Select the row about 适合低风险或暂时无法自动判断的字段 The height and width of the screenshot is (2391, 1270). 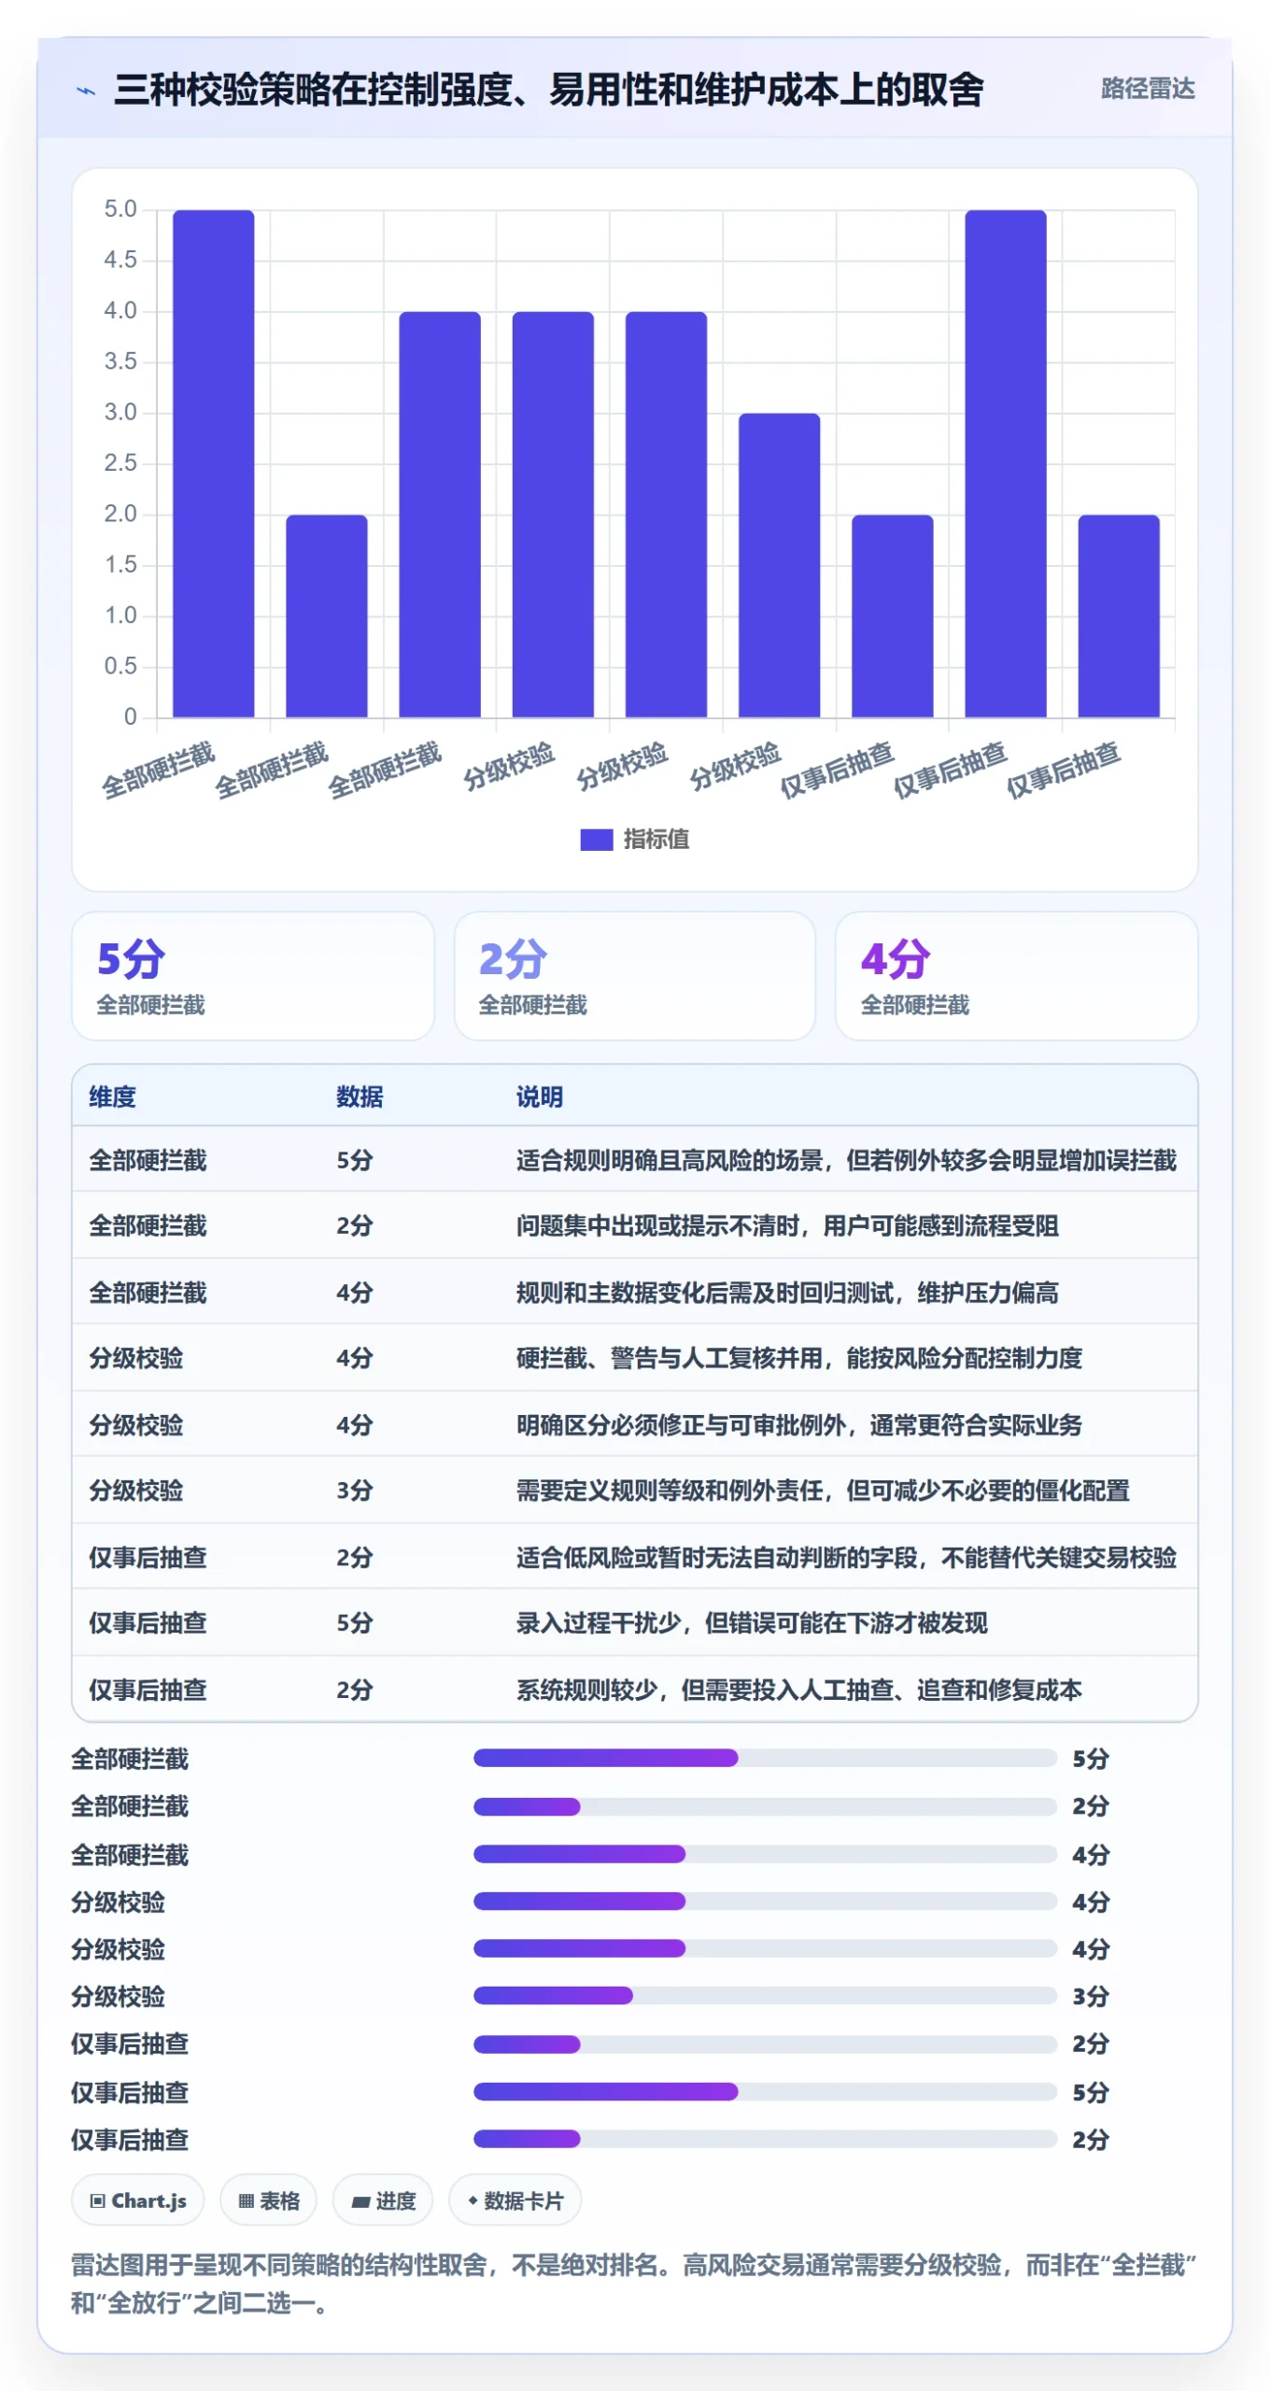635,1557
